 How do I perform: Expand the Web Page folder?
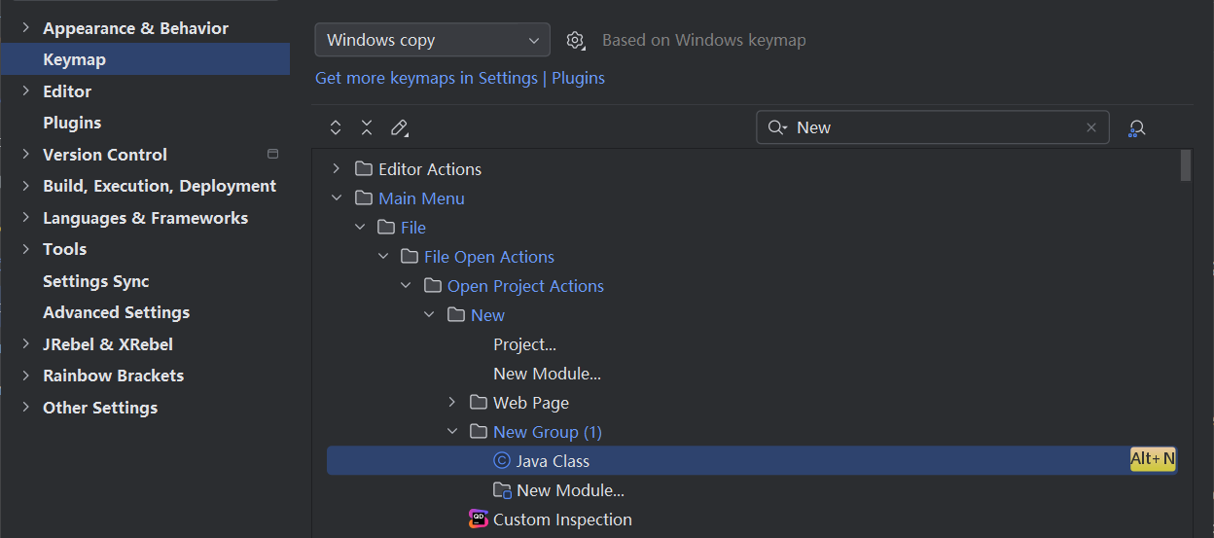[x=451, y=403]
